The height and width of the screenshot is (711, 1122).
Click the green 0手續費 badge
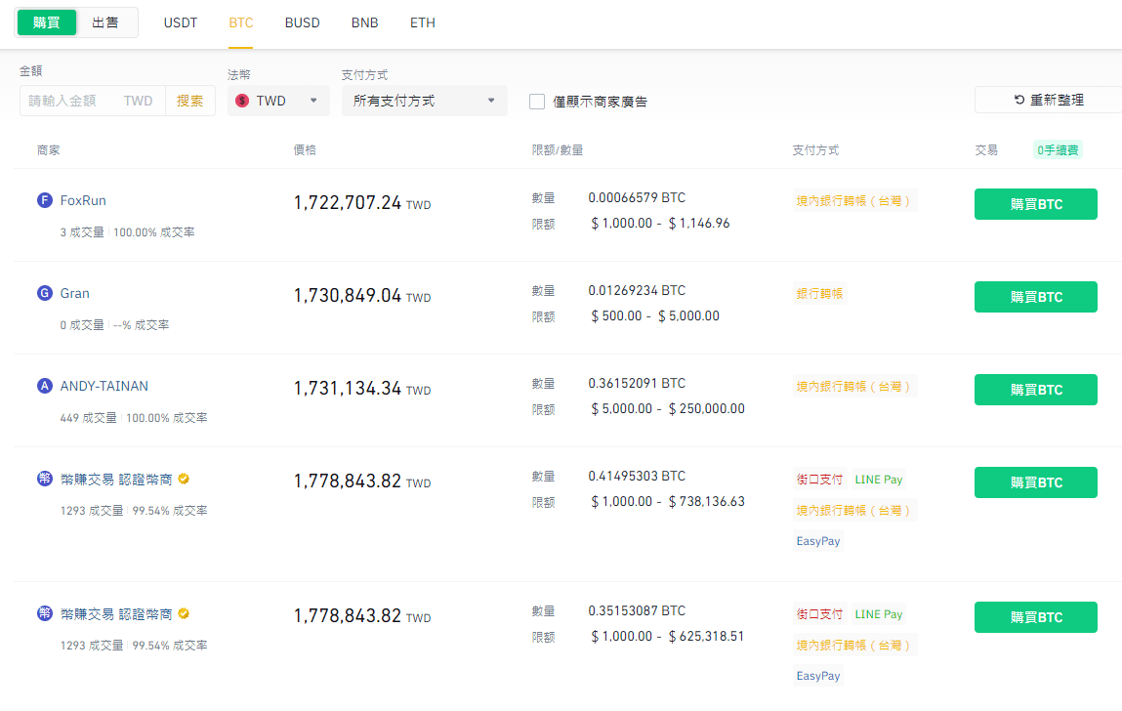coord(1058,149)
